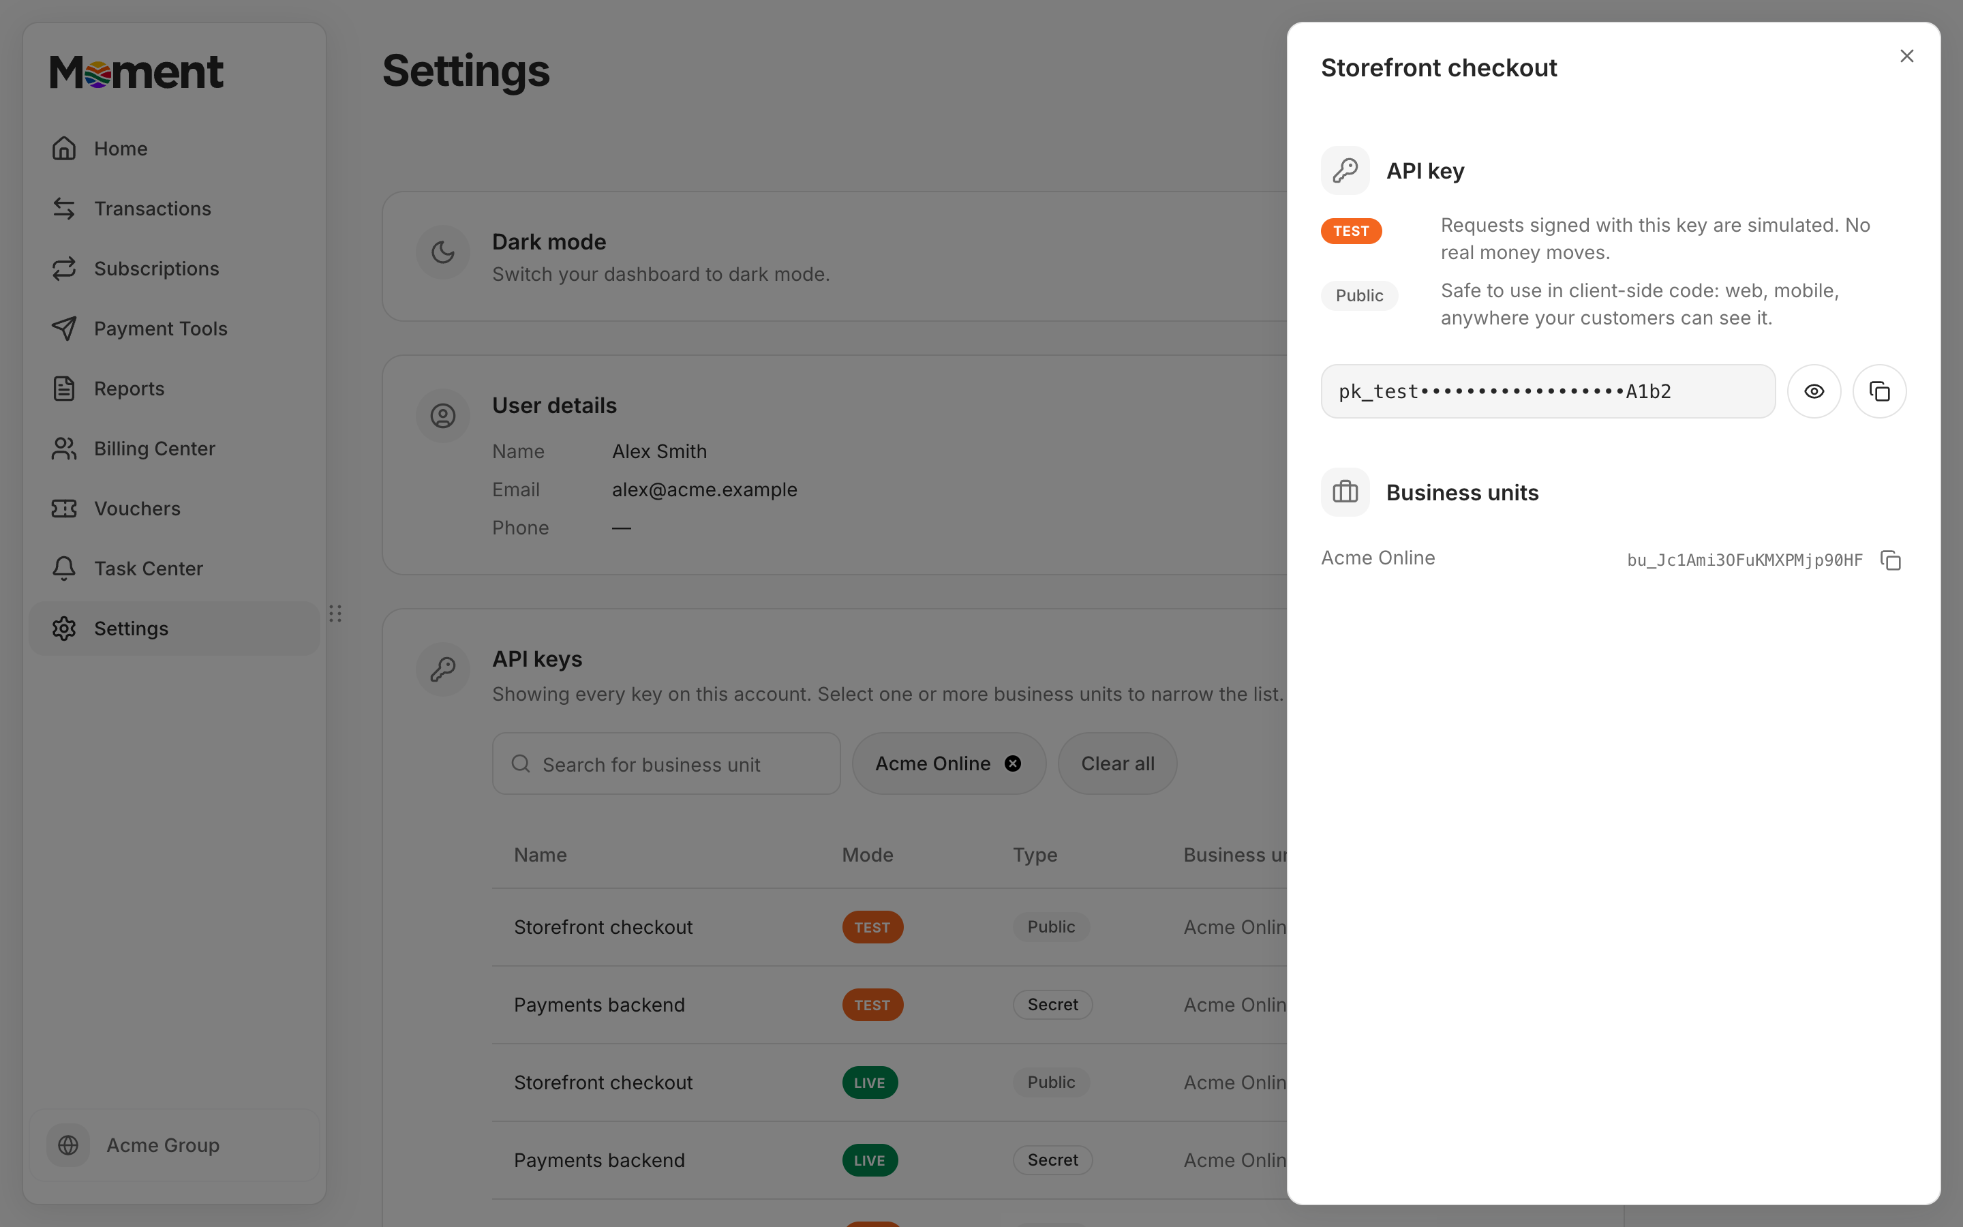The width and height of the screenshot is (1963, 1227).
Task: Click the sidebar resize drag handle
Action: [x=335, y=613]
